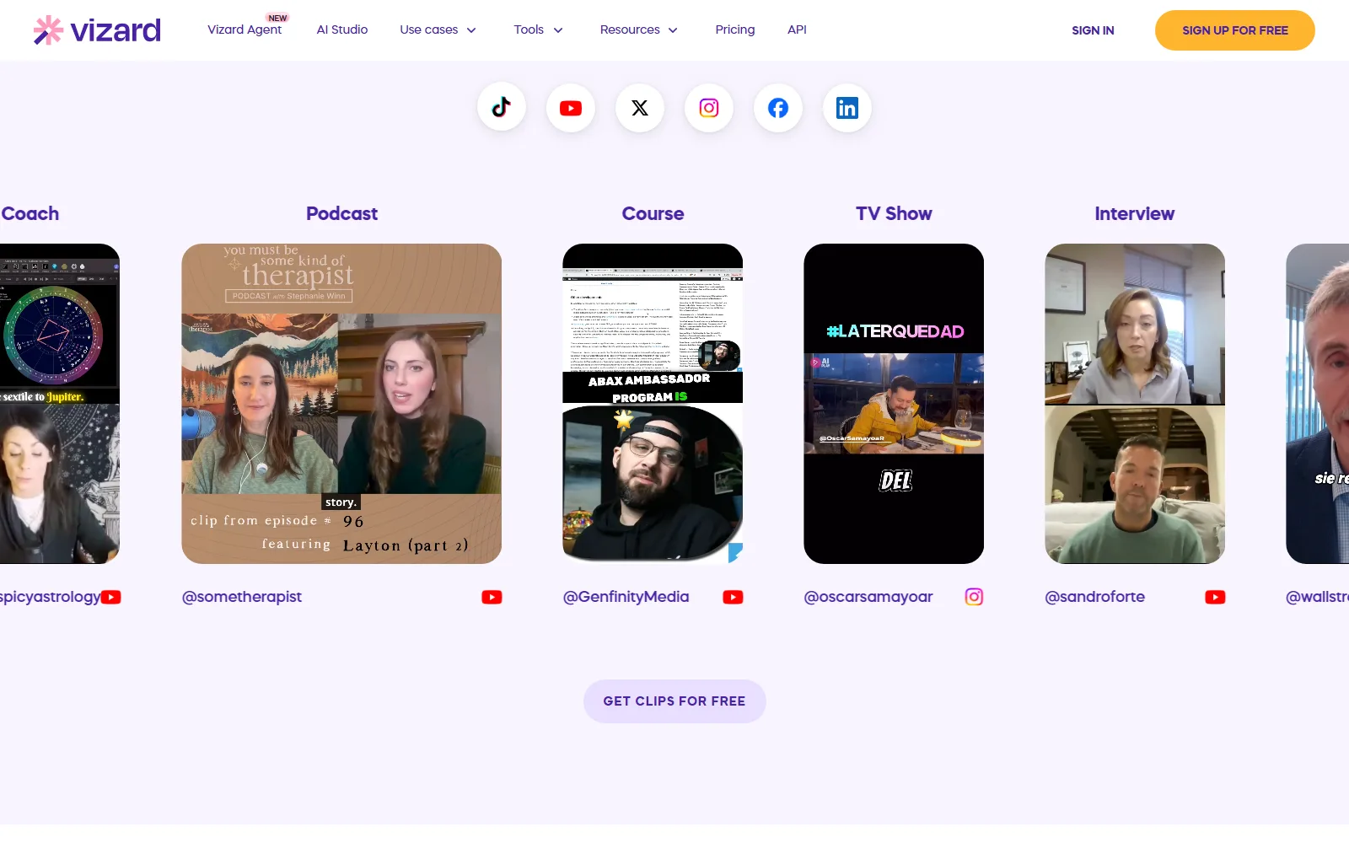Click the TV Show category heading
1349x843 pixels.
pos(894,214)
